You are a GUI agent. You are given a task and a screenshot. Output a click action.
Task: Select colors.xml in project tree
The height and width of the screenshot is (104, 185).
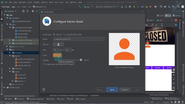point(20,75)
